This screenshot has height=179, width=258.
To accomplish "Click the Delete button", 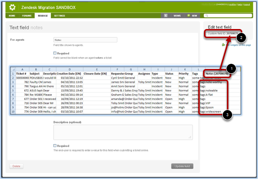I will [x=16, y=166].
